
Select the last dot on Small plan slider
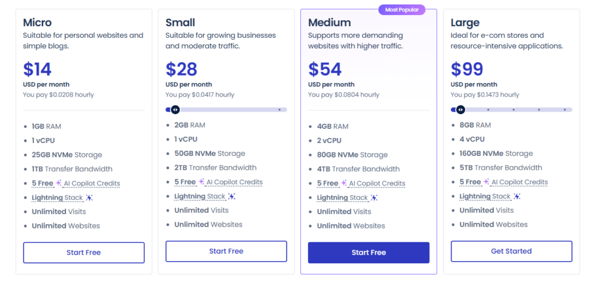point(279,110)
